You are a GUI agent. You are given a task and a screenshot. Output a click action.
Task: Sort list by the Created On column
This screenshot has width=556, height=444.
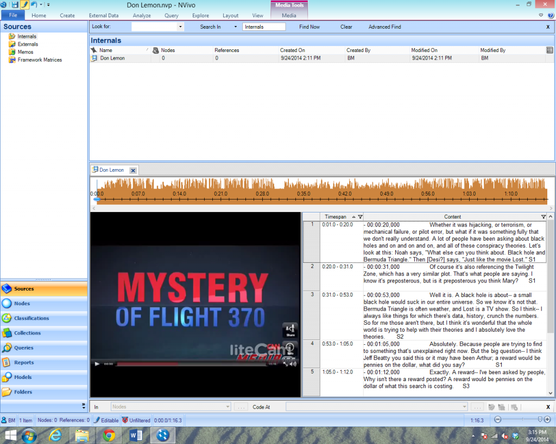pos(293,50)
